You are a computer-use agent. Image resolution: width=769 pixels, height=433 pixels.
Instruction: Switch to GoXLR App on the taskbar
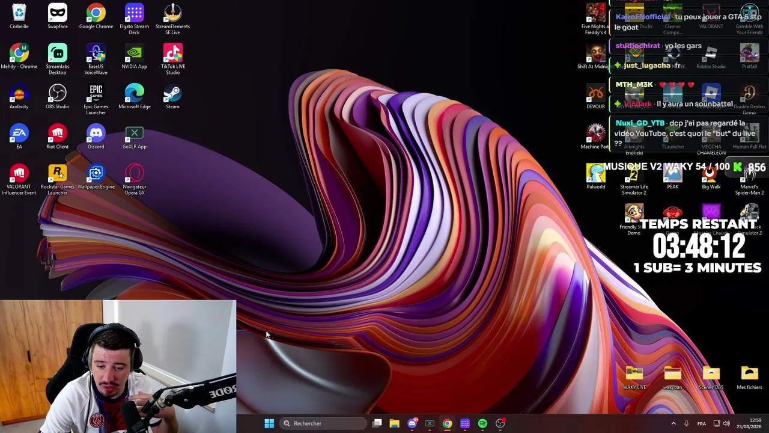[x=430, y=423]
